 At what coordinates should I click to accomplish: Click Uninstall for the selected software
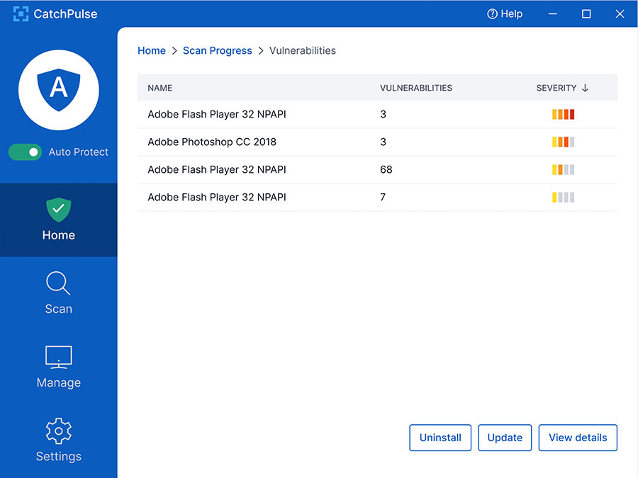[440, 438]
